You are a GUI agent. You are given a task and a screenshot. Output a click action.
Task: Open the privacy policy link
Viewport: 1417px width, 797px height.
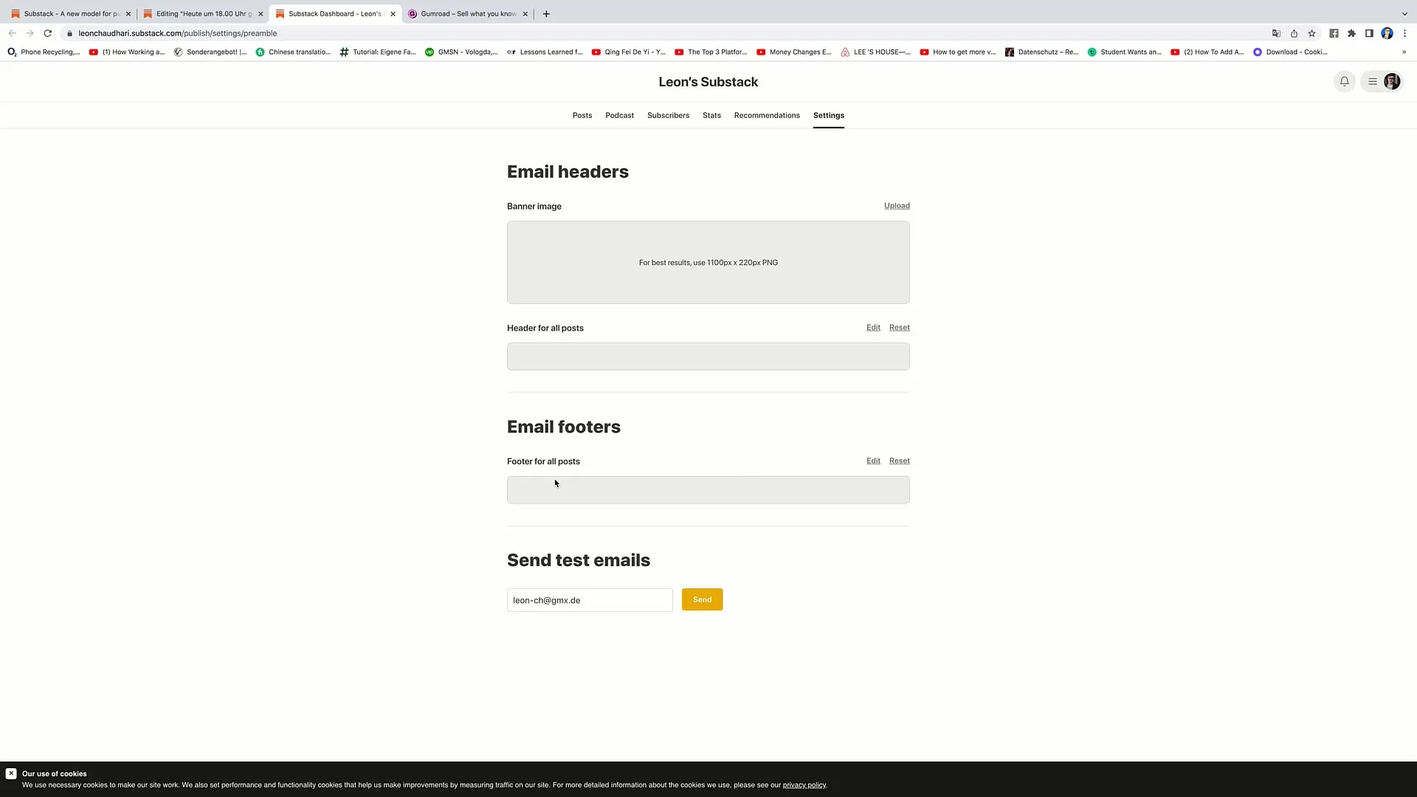tap(804, 785)
